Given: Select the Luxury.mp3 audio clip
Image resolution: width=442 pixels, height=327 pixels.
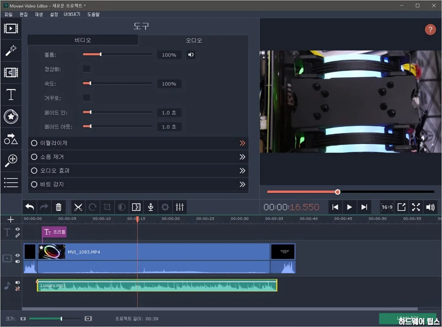Looking at the screenshot, I should [157, 285].
